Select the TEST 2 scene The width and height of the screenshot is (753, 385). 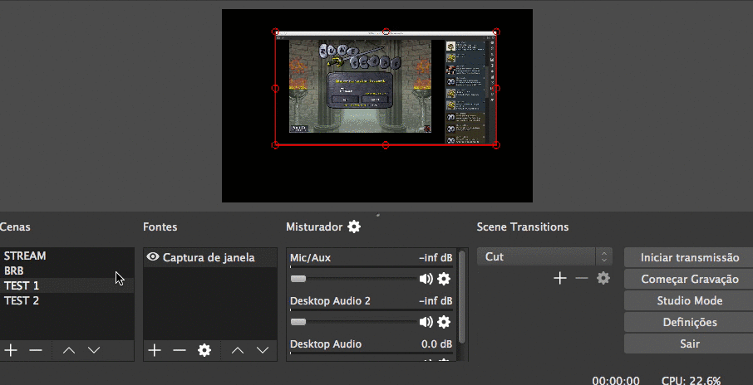click(x=67, y=300)
